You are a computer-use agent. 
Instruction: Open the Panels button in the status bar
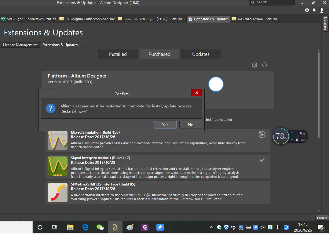point(322,218)
